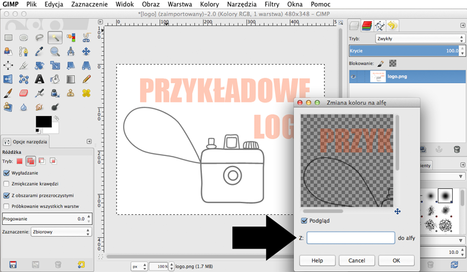Select the Ellipse Select tool
Image resolution: width=467 pixels, height=272 pixels.
(24, 38)
